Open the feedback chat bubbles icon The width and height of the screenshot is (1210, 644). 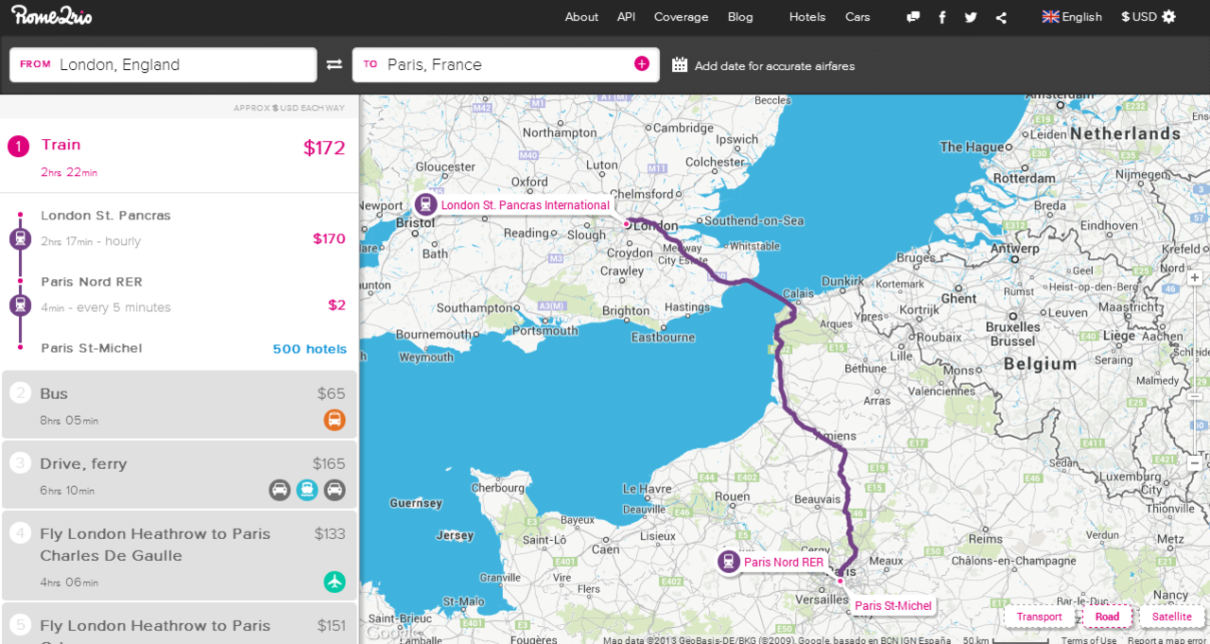[x=913, y=17]
